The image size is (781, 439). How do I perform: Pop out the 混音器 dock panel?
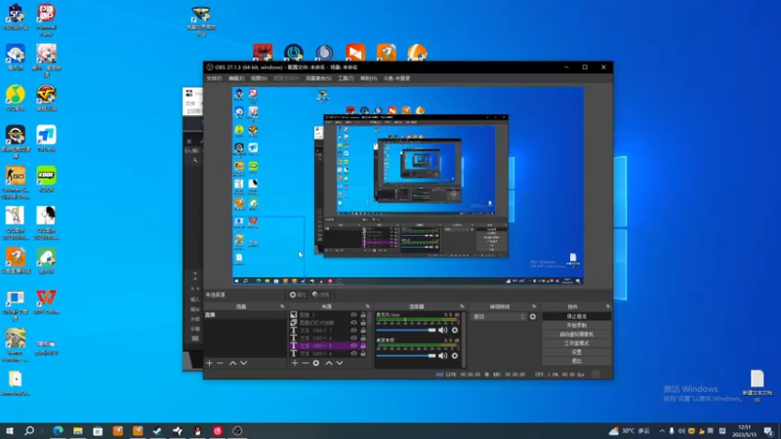462,306
